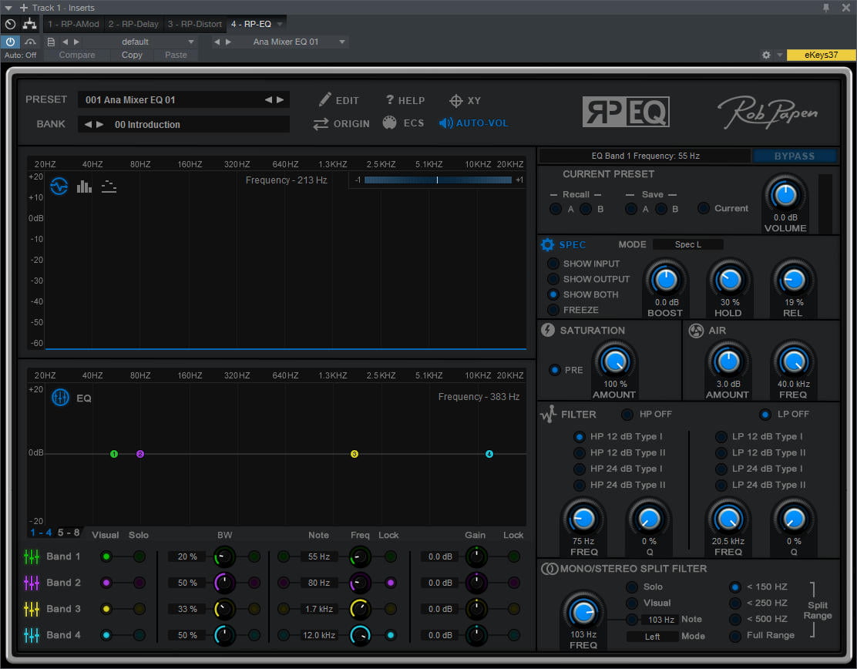Screen dimensions: 857x669
Task: Toggle Band 1 Visual indicator
Action: tap(106, 556)
